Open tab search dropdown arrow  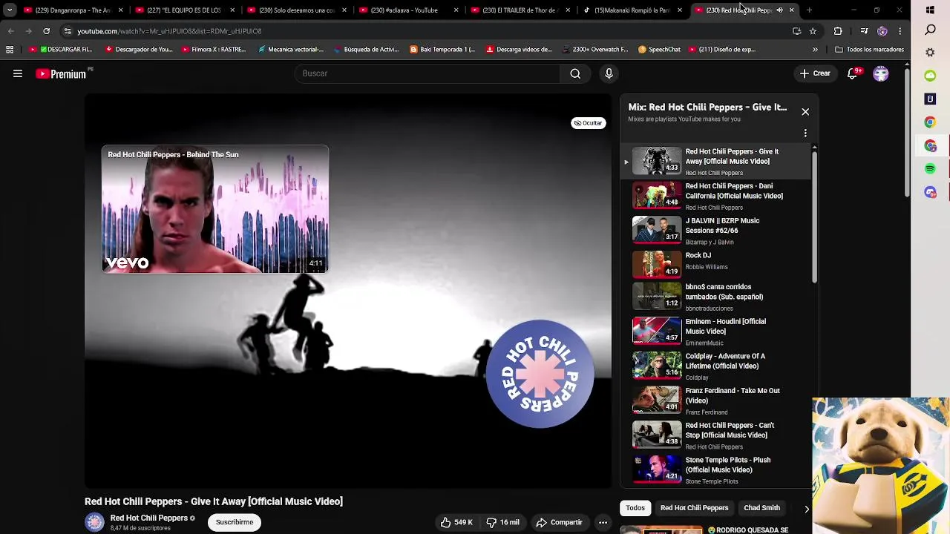pos(10,10)
